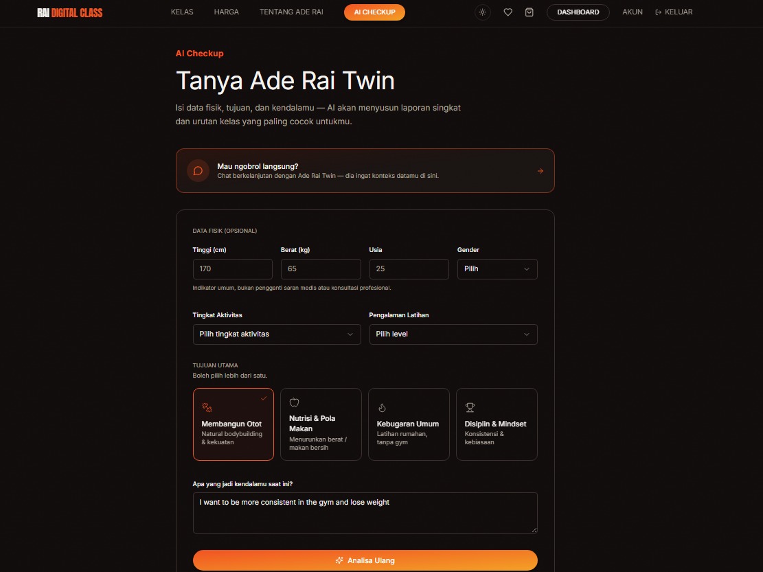Screen dimensions: 763x572
Task: Click the apple icon in Nutrisi card
Action: 294,402
